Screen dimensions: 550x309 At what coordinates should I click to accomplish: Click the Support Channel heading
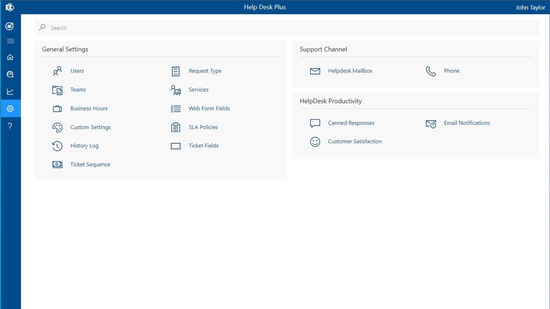pos(323,49)
